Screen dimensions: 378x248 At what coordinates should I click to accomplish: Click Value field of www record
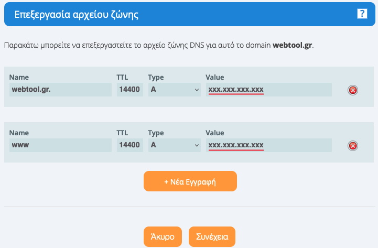pyautogui.click(x=269, y=145)
